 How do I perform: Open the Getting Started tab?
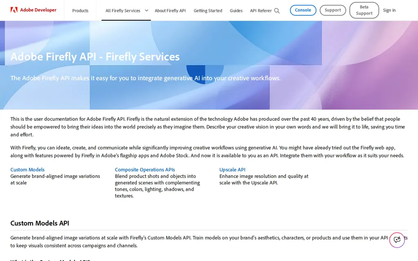208,11
